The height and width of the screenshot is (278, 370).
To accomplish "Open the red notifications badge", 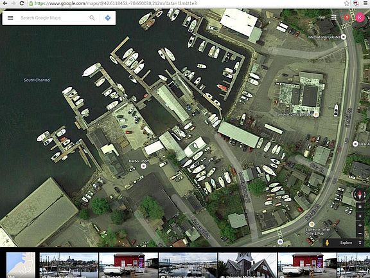I will coord(347,17).
